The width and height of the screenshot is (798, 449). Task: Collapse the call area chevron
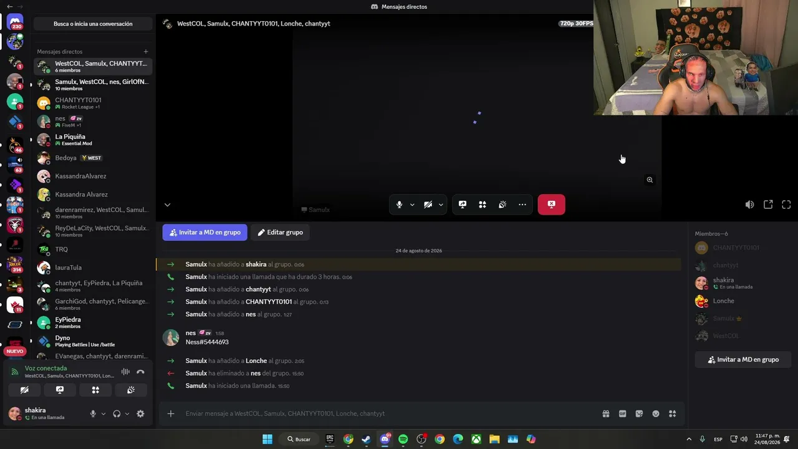pos(167,205)
